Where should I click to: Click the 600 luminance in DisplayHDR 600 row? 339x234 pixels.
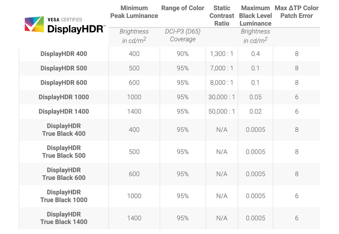tap(134, 83)
